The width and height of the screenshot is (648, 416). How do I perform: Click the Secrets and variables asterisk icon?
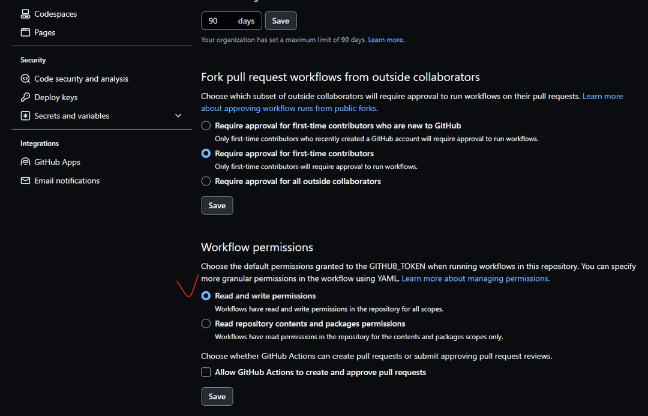click(x=25, y=116)
